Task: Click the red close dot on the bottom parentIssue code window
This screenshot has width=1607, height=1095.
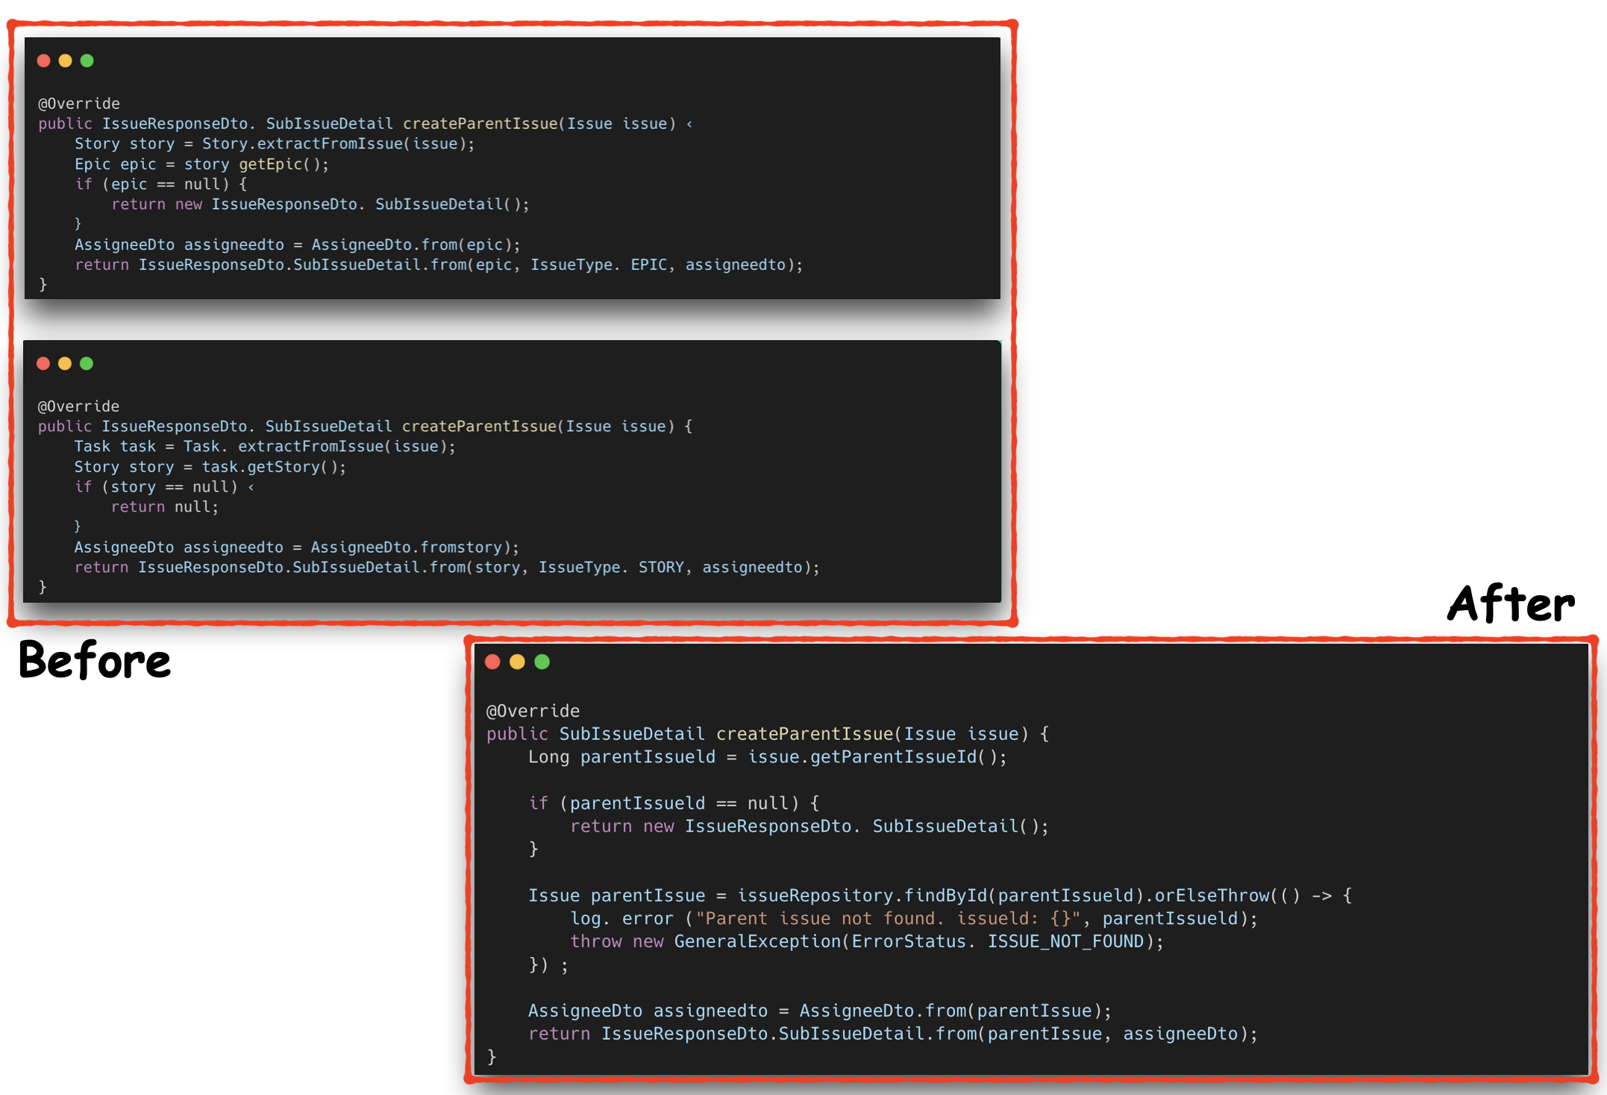Action: [492, 662]
